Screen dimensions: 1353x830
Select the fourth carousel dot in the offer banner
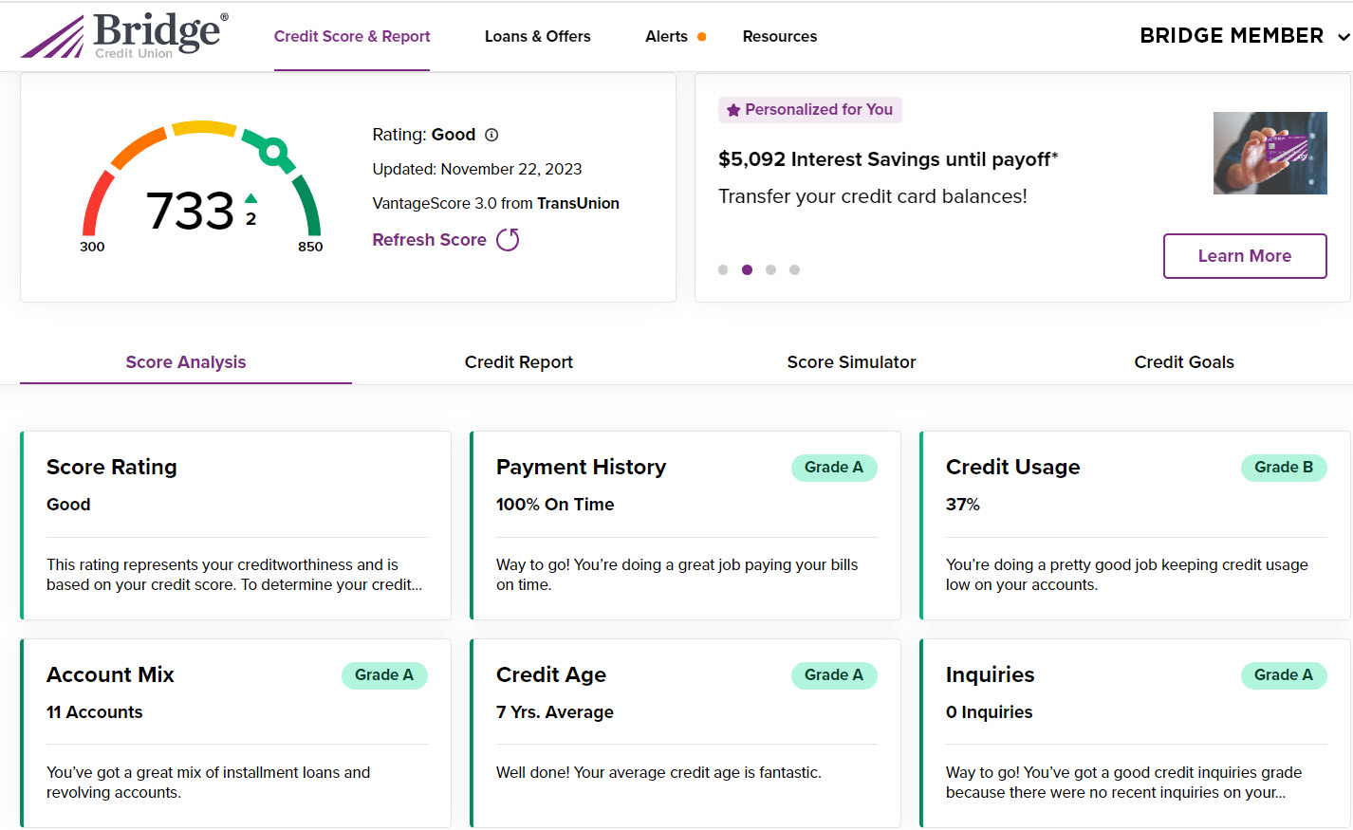click(794, 269)
